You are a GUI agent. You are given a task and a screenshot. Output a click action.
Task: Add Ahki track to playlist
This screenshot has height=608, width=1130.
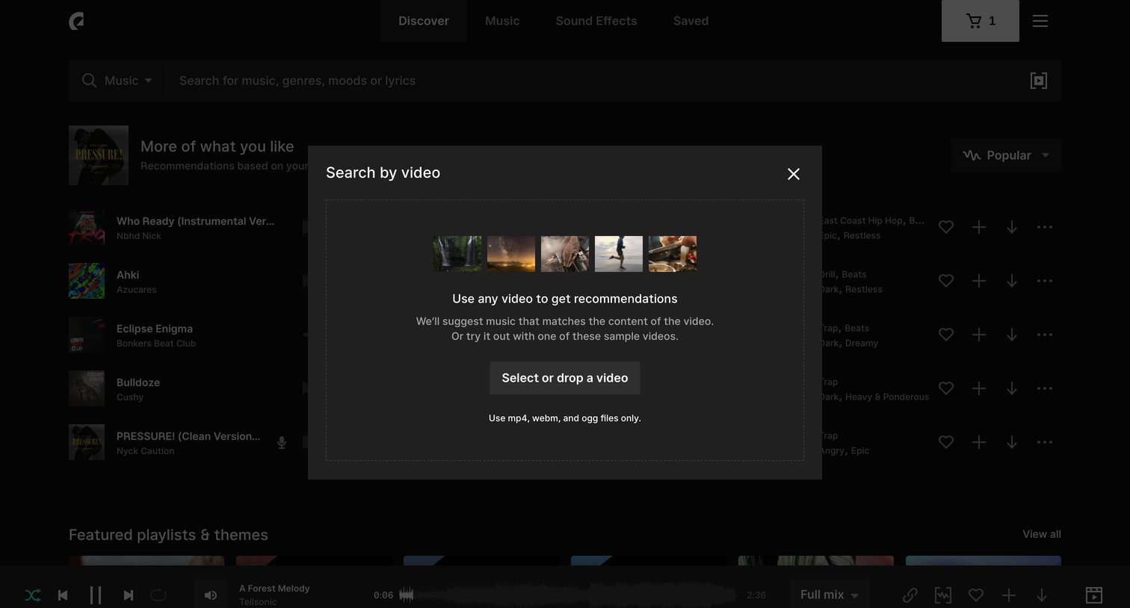click(x=979, y=281)
